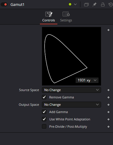Click the reset settings icon
113x145 pixels.
pos(111,4)
